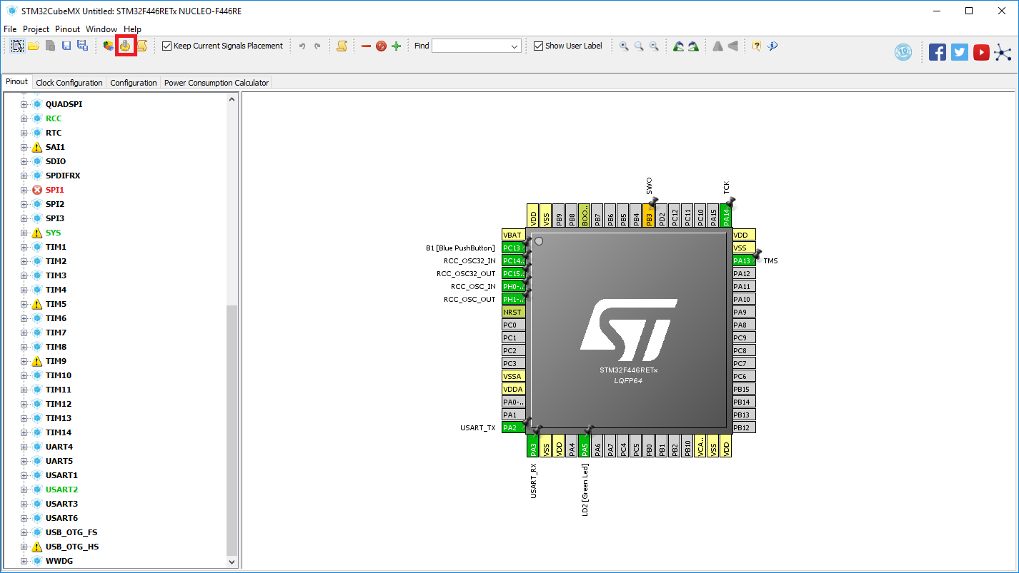Screen dimensions: 1019x573
Task: Click the Redo arrow icon
Action: (x=317, y=46)
